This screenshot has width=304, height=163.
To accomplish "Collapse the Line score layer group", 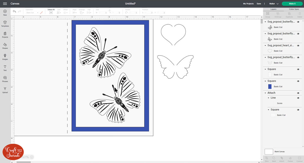I will tap(269, 98).
